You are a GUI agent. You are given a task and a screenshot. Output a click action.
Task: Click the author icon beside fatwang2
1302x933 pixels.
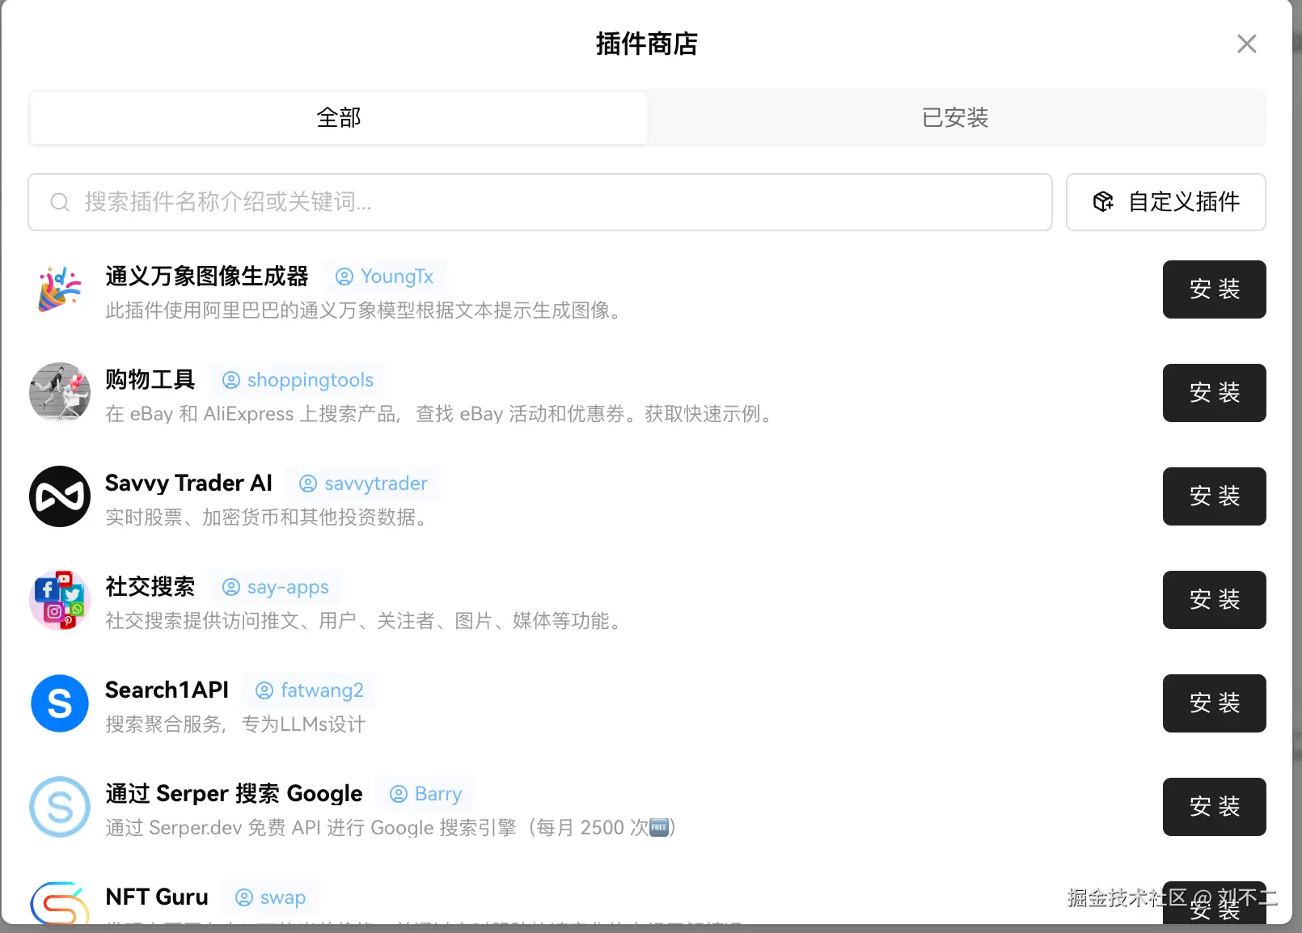[264, 690]
